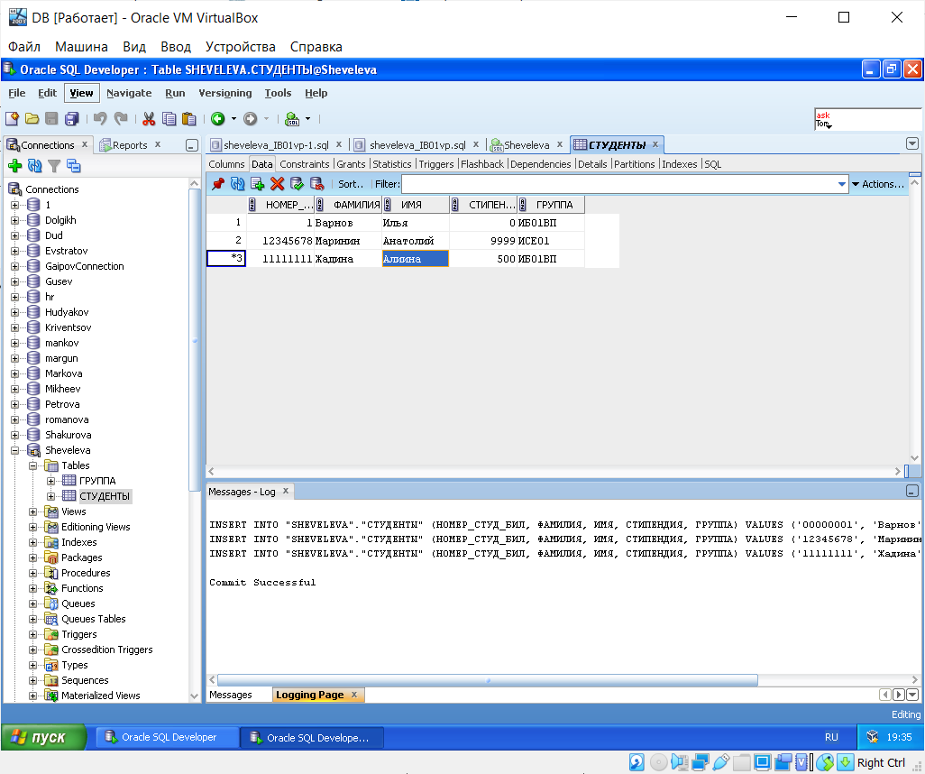925x774 pixels.
Task: Open the Tools menu
Action: pyautogui.click(x=278, y=93)
